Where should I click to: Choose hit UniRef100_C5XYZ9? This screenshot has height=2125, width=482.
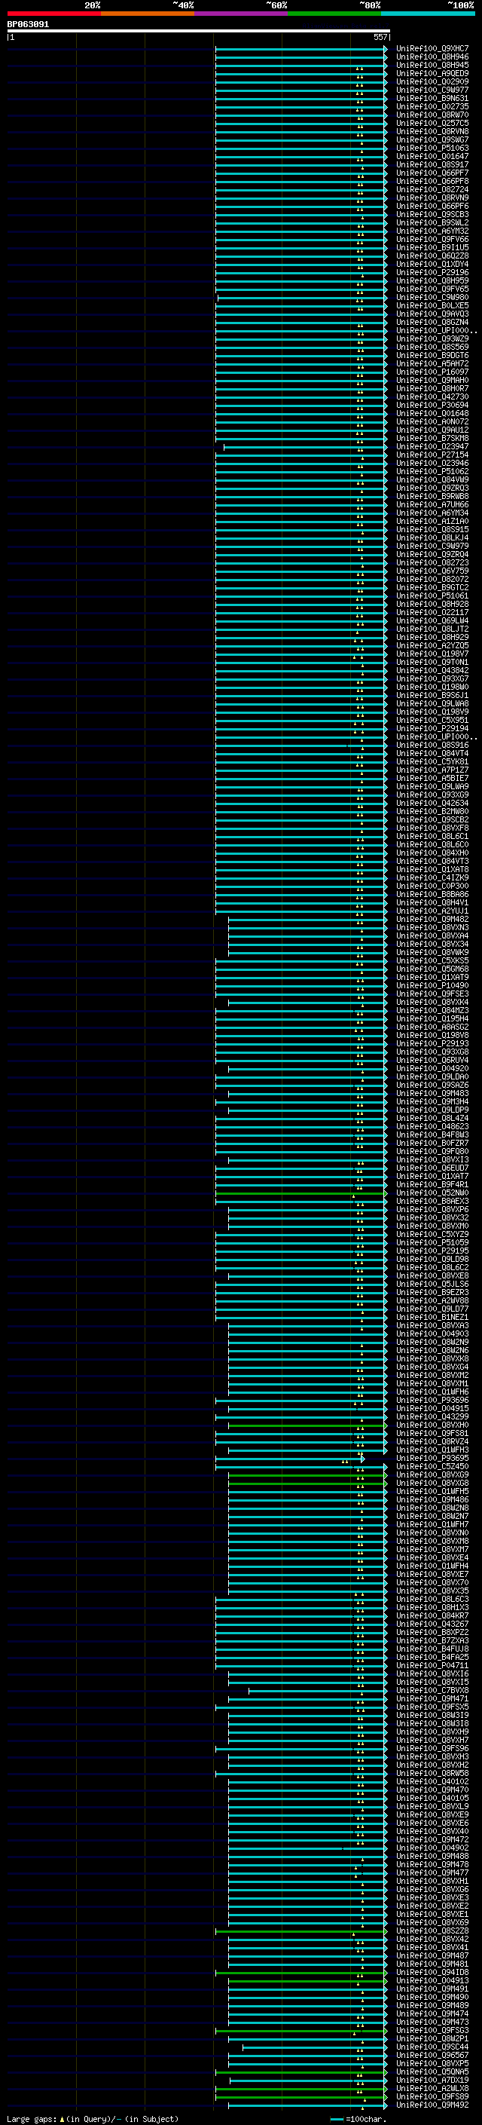tap(432, 1234)
